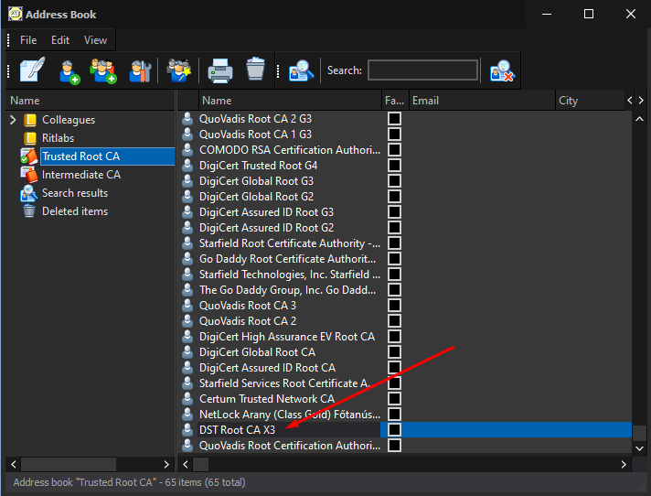651x496 pixels.
Task: Click person icon beside QuoVadis Root CA 2 G3
Action: (x=187, y=119)
